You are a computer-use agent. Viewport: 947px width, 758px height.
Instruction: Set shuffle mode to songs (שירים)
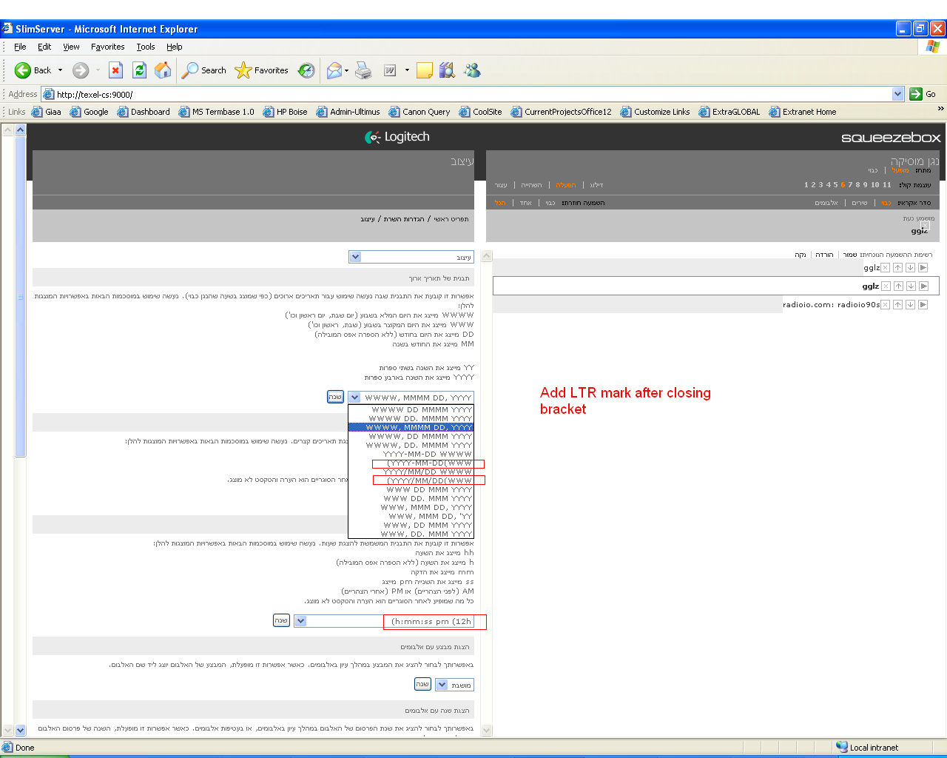tap(859, 203)
